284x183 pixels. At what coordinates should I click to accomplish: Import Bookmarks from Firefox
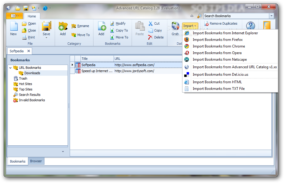coord(230,40)
